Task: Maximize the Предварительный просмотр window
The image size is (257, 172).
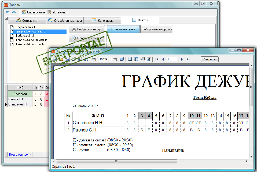Action: pos(239,50)
